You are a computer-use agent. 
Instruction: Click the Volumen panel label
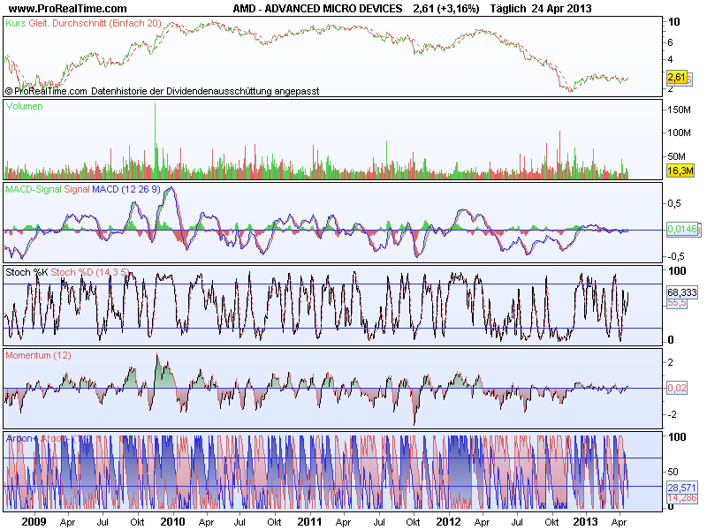point(25,106)
